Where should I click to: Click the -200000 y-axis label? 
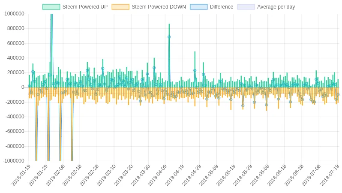15,102
